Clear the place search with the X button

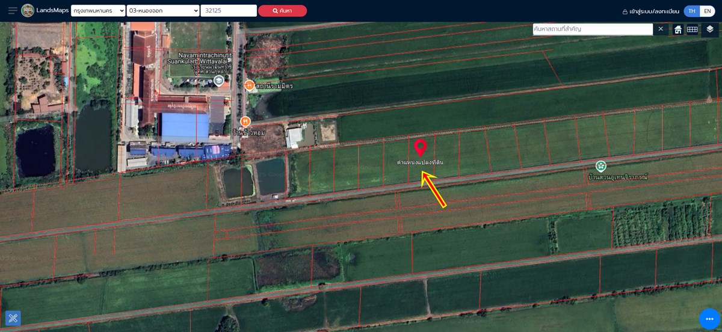[661, 29]
